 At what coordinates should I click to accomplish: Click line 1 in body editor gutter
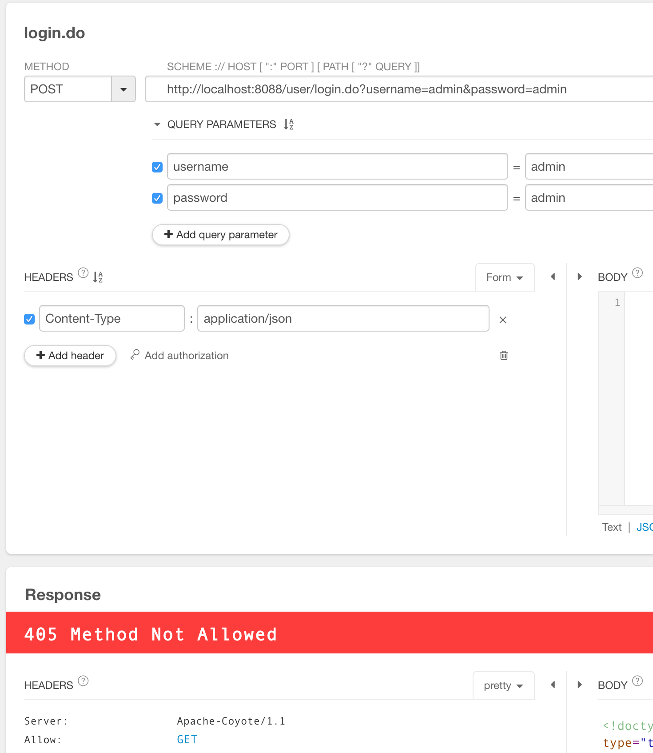pos(617,302)
